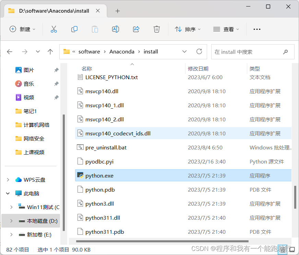Open the 计算机网络 folder
299x255 pixels.
33,125
